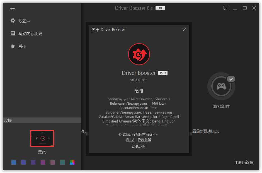The height and width of the screenshot is (173, 262).
Task: Open the rainbow custom color swatch
Action: pos(72,162)
